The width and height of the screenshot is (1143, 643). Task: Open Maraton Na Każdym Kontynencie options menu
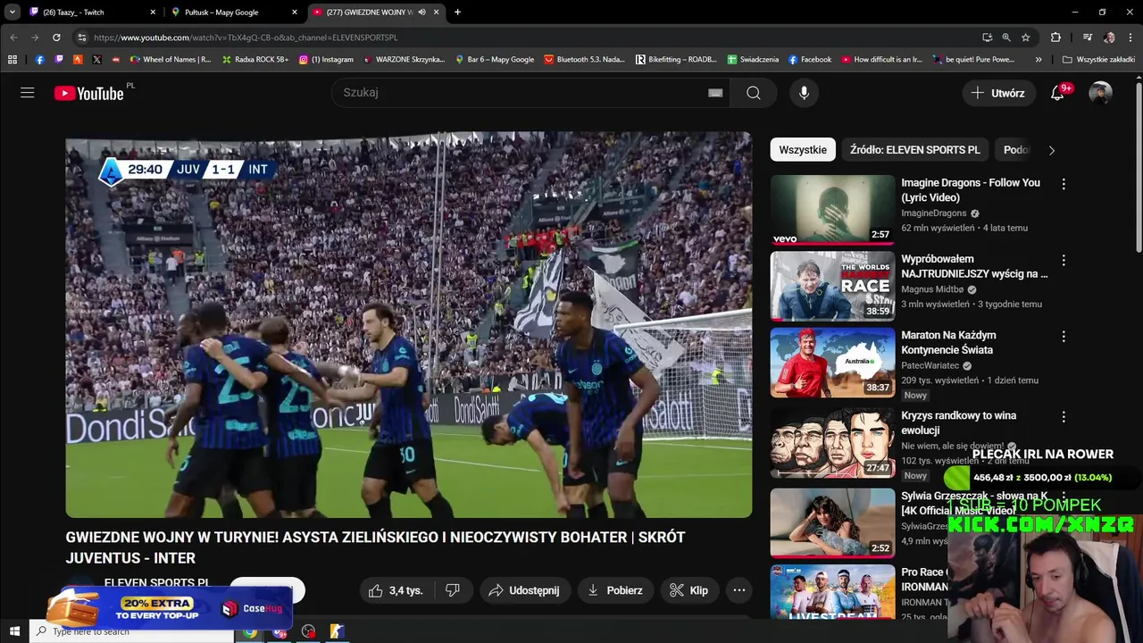click(x=1064, y=337)
